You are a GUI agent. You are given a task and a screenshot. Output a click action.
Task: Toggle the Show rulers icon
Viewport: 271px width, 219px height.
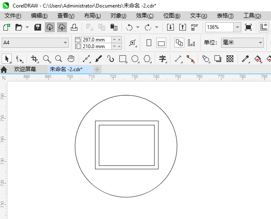[x=264, y=27]
